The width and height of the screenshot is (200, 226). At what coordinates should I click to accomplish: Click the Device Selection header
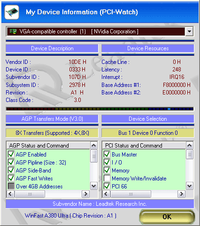pos(148,119)
